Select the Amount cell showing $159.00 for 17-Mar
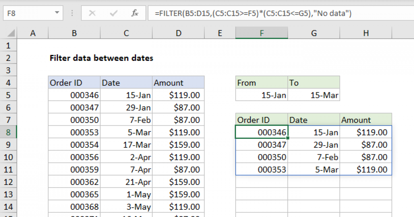 tap(178, 144)
